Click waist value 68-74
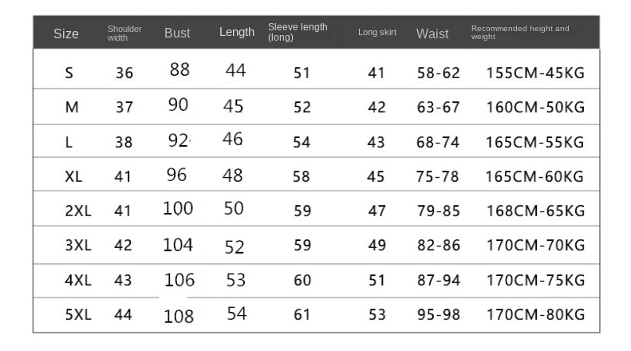 [x=437, y=142]
